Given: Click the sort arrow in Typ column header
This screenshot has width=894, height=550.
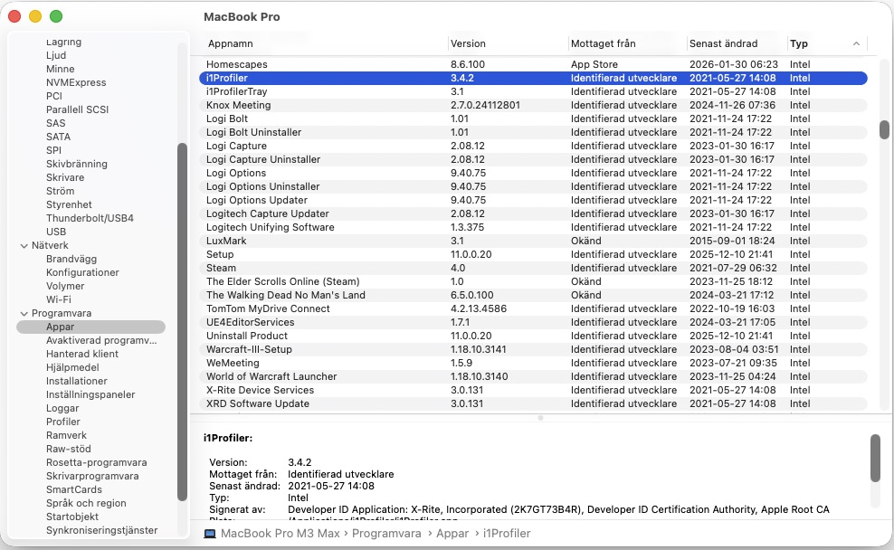Looking at the screenshot, I should (856, 43).
